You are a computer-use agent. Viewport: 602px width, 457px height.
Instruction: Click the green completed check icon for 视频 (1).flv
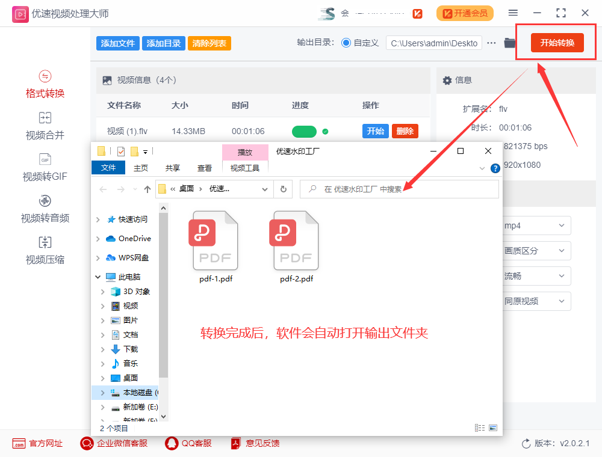325,132
